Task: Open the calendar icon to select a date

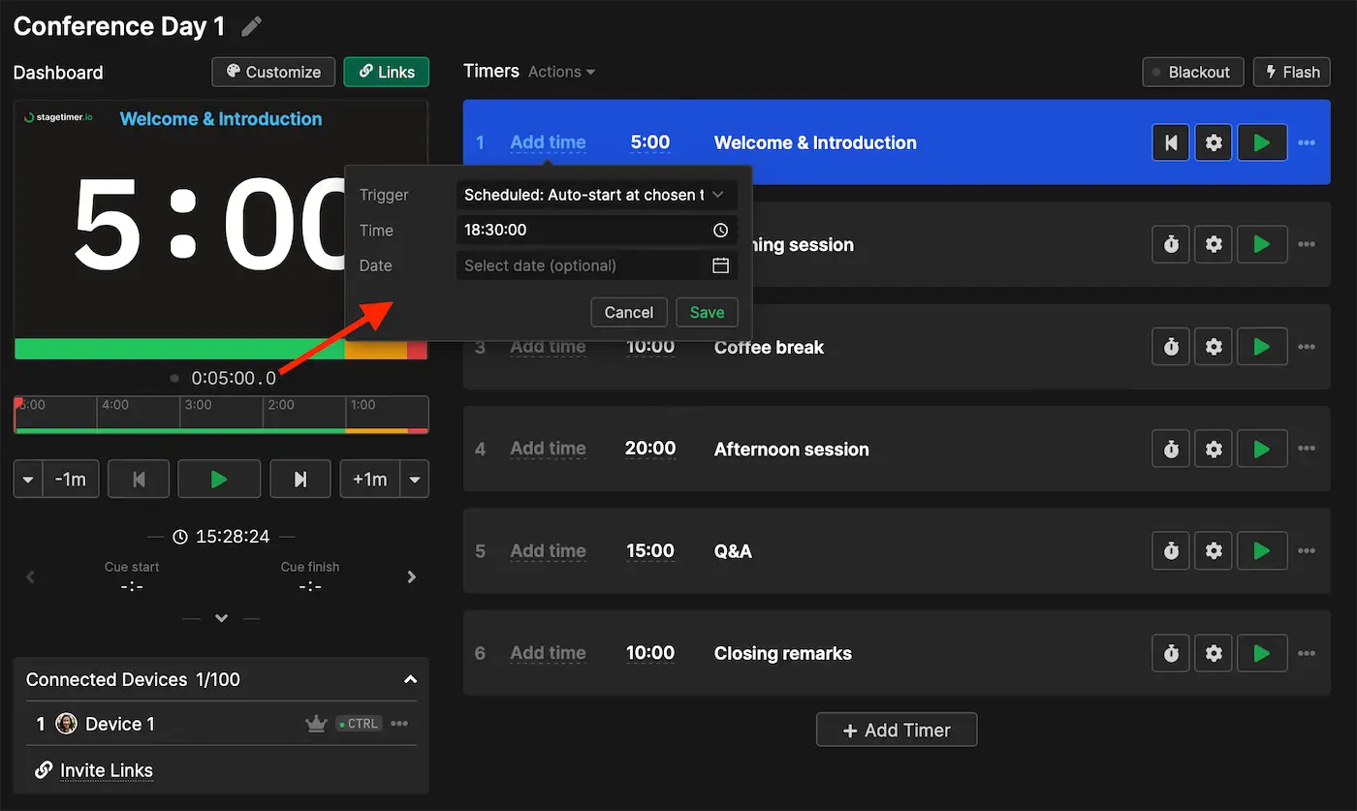Action: tap(719, 265)
